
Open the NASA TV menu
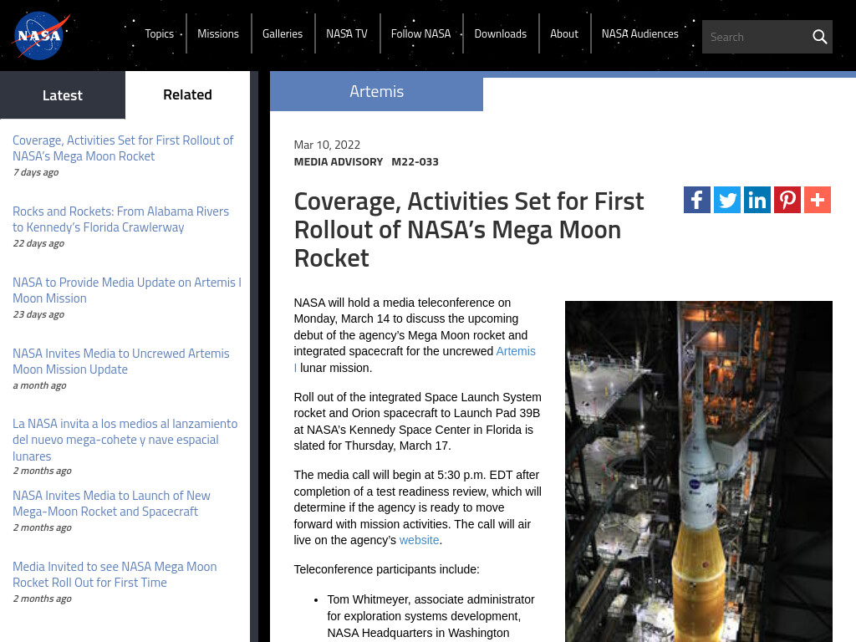(347, 33)
